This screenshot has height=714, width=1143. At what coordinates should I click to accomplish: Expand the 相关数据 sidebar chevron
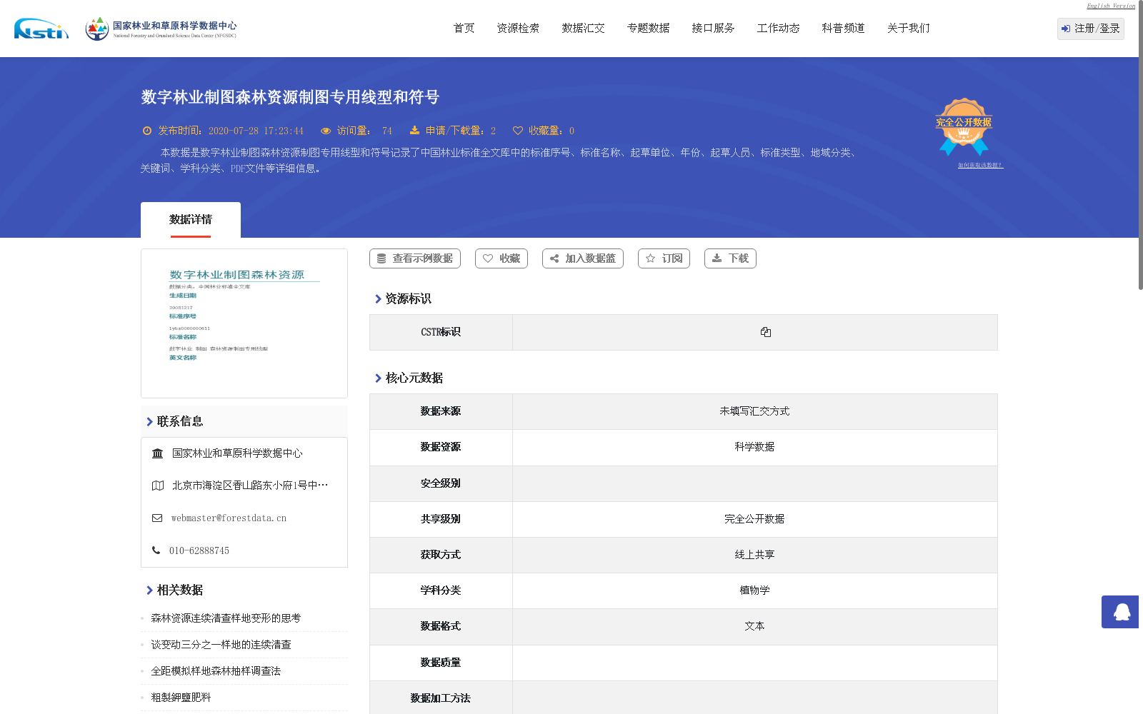(x=149, y=590)
